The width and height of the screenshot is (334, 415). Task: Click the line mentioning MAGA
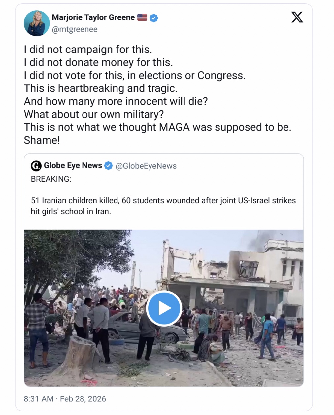point(157,127)
